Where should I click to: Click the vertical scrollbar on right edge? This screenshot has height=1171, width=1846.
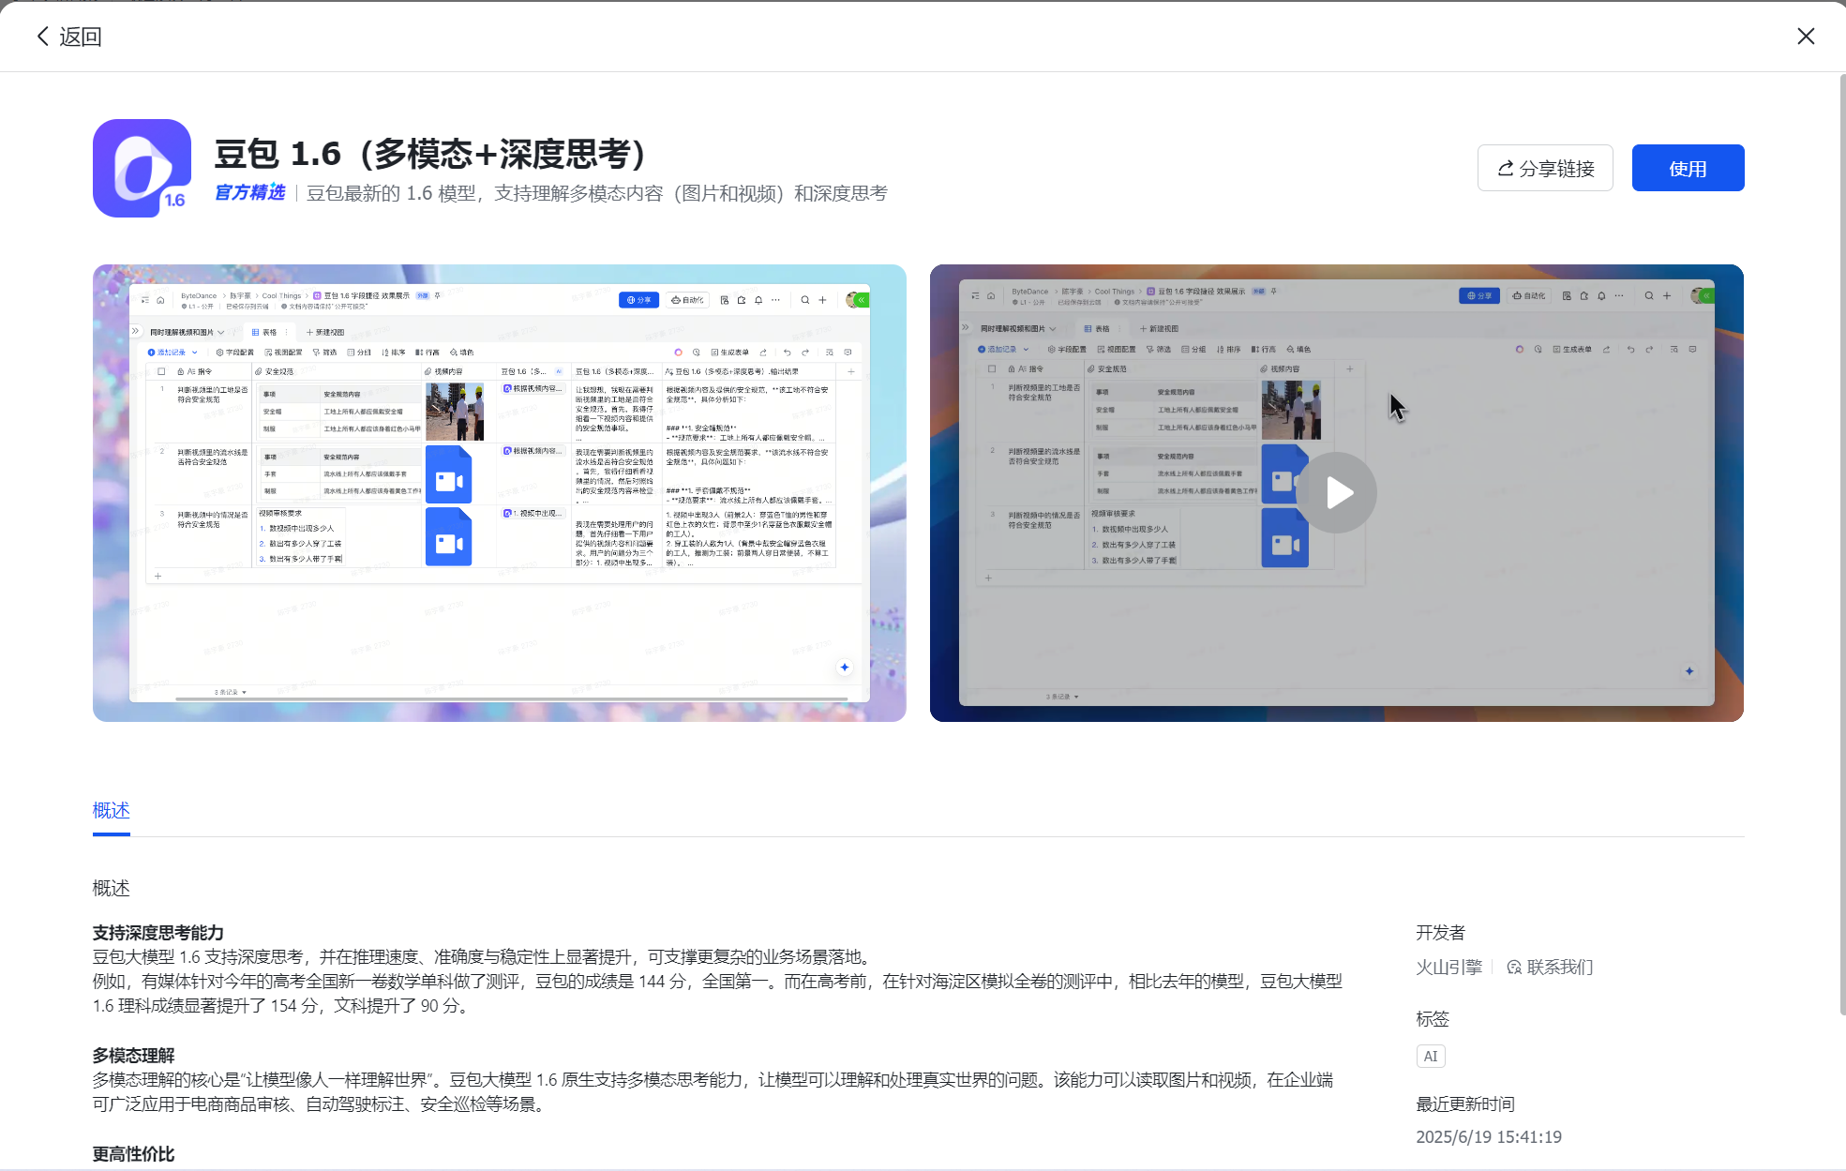click(x=1842, y=544)
